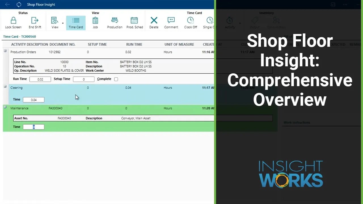
Task: Click the back arrow in the title bar
Action: click(x=7, y=5)
